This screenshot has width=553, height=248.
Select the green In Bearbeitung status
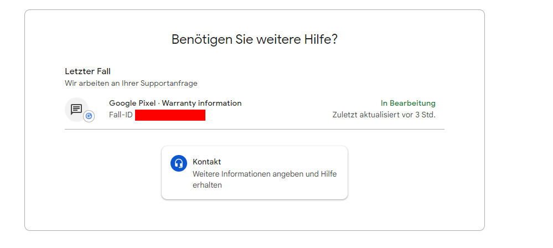point(408,104)
